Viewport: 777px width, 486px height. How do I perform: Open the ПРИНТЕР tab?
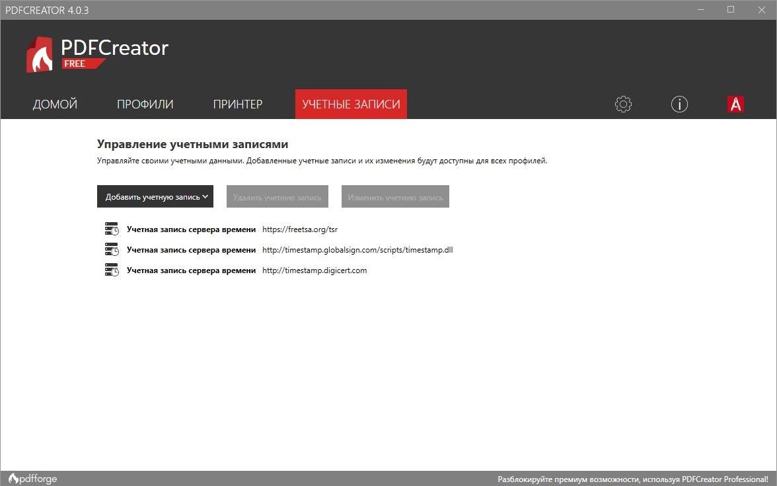tap(238, 104)
